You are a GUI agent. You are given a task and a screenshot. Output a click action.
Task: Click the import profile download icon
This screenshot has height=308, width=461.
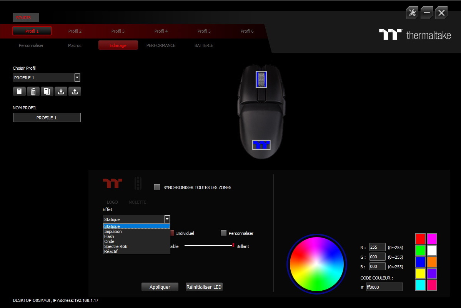(x=61, y=92)
